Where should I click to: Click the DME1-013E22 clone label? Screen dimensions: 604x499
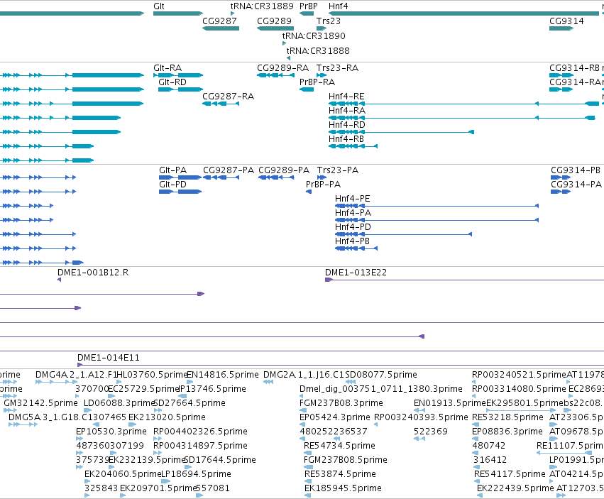pyautogui.click(x=356, y=273)
